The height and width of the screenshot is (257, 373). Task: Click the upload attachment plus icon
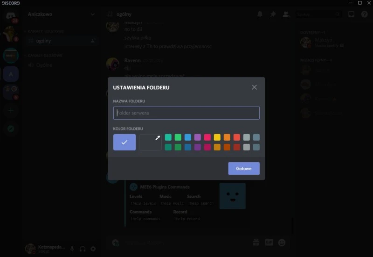(x=115, y=243)
